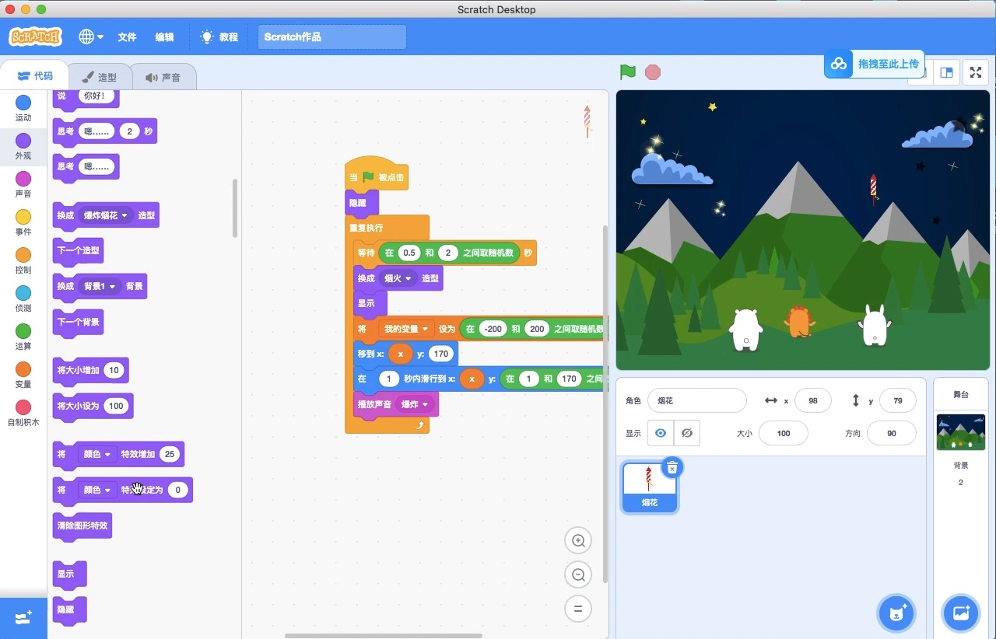Toggle the small stage layout view
Viewport: 996px width, 639px height.
coord(946,72)
